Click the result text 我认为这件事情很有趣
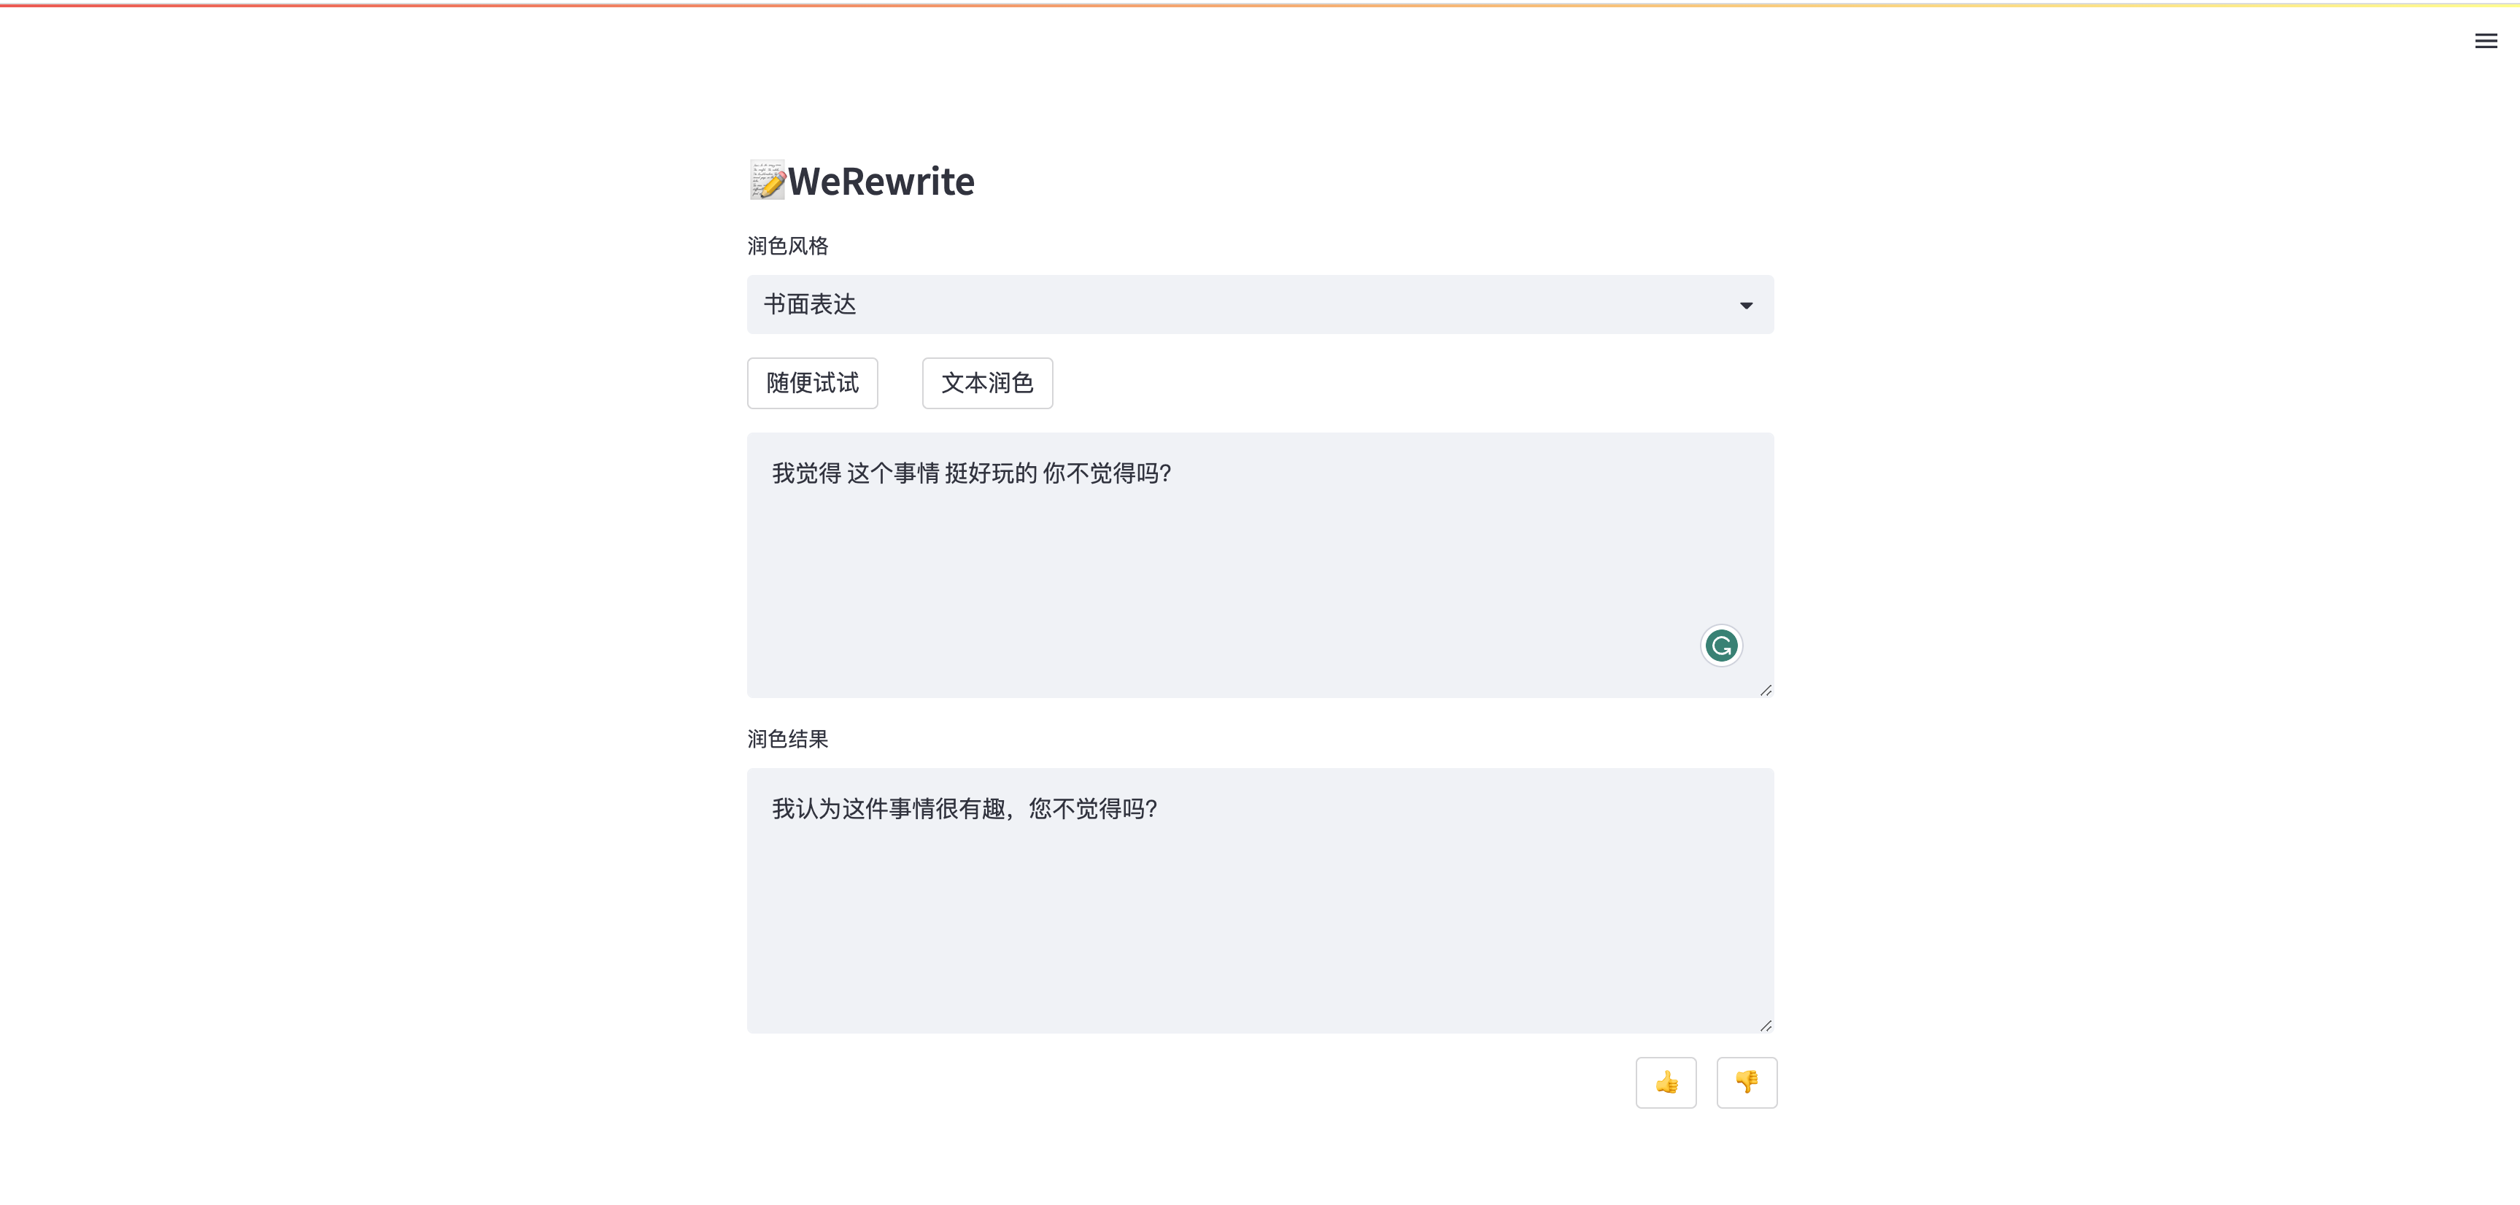The width and height of the screenshot is (2520, 1205). point(964,809)
